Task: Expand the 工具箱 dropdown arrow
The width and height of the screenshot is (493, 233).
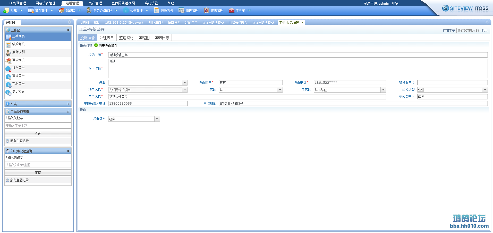Action: pyautogui.click(x=249, y=11)
